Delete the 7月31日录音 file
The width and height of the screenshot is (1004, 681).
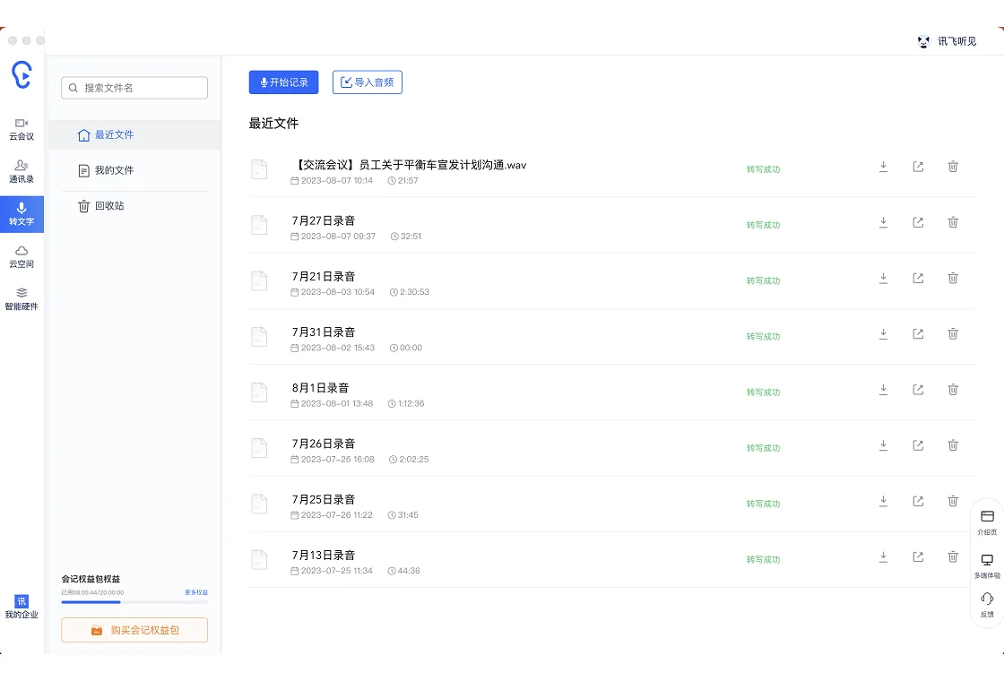coord(953,333)
